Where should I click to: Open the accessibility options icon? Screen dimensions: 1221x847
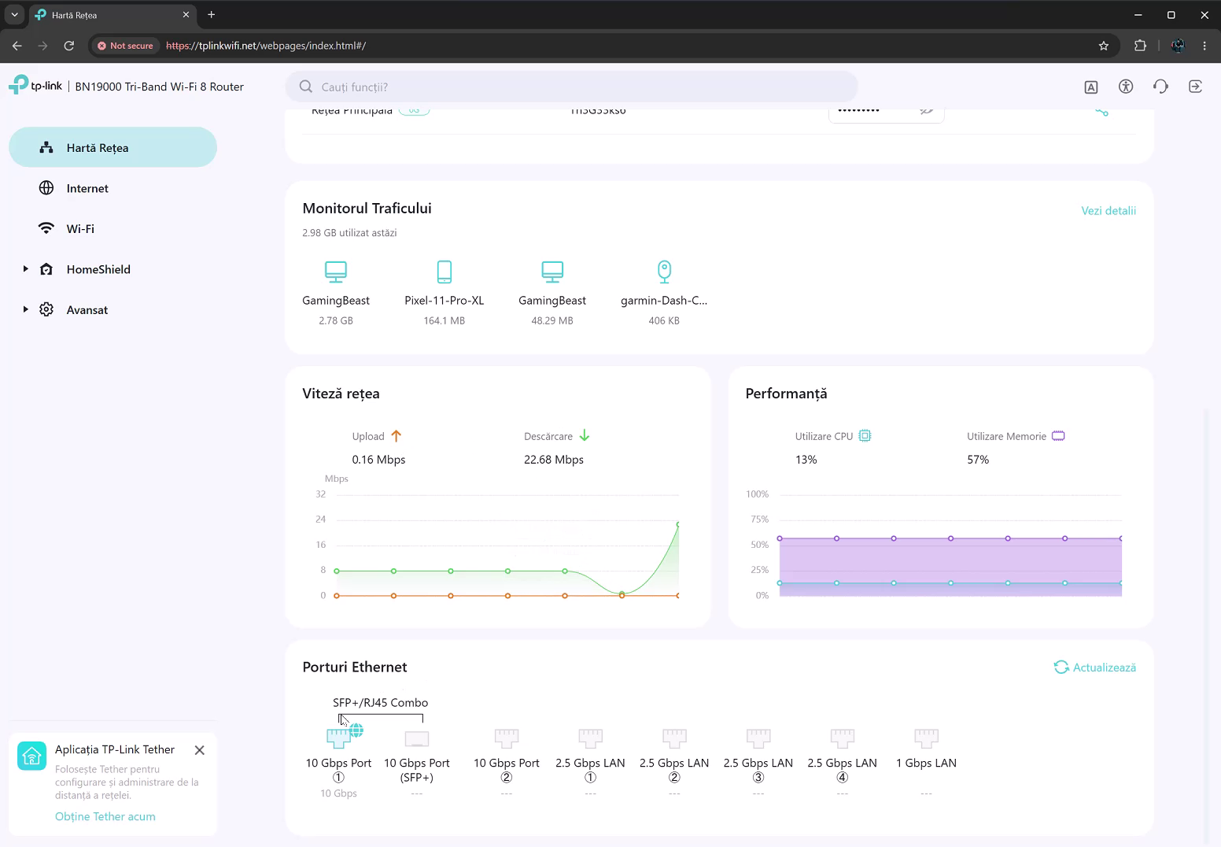coord(1126,87)
